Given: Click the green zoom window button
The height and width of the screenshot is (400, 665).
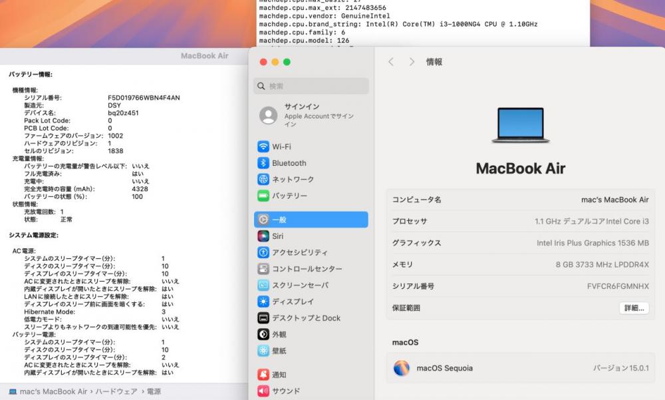Looking at the screenshot, I should (x=287, y=62).
